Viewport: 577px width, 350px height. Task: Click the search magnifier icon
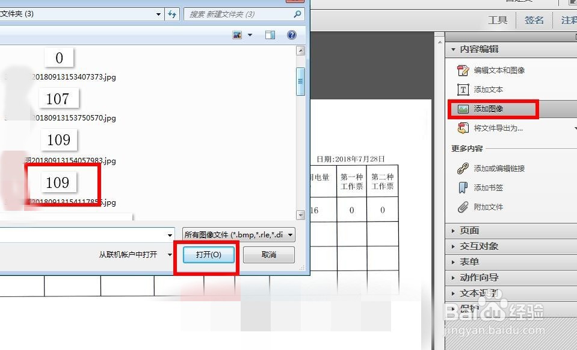pyautogui.click(x=297, y=14)
